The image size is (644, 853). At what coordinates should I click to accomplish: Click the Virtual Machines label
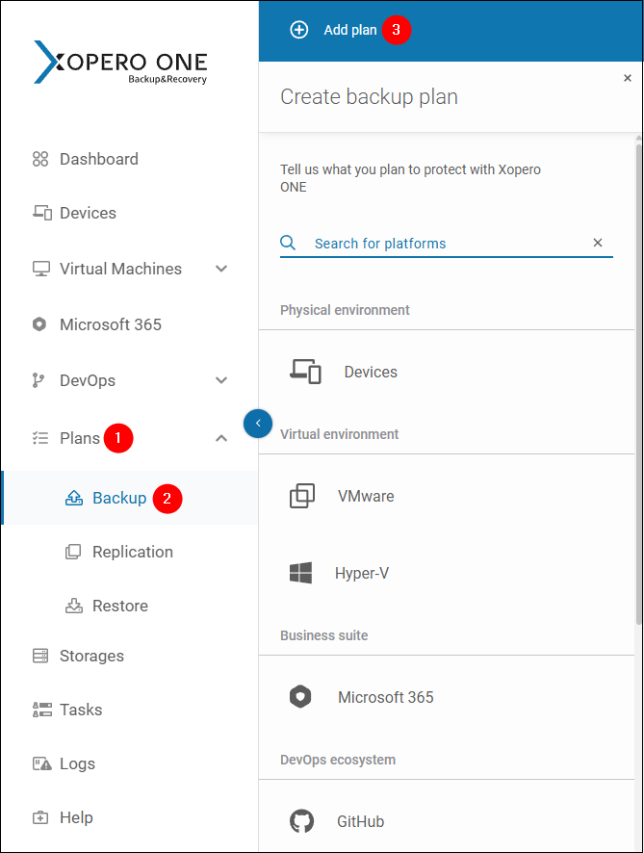pos(120,269)
